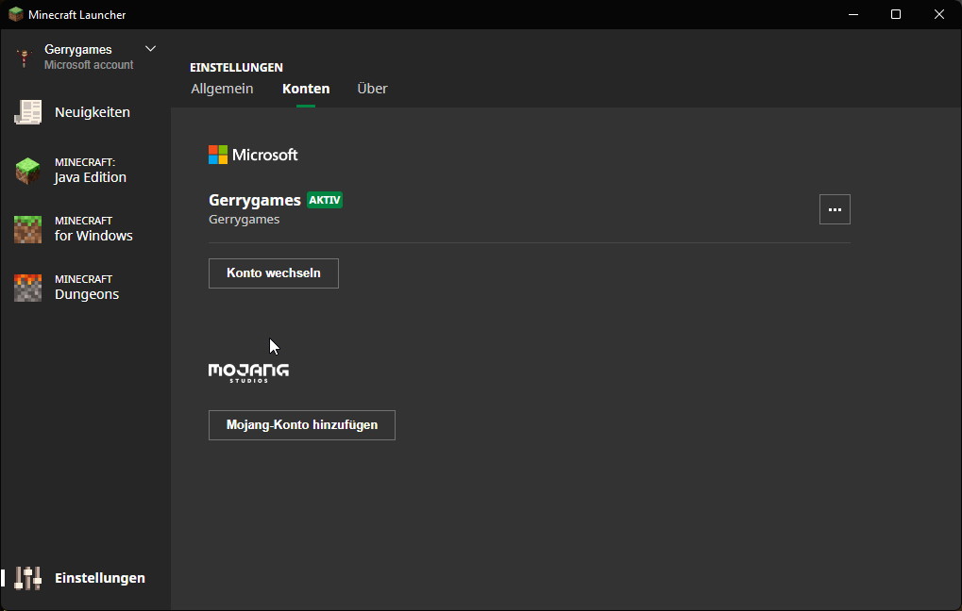Viewport: 962px width, 611px height.
Task: Click the gray Gerrygames subtitle under account name
Action: pyautogui.click(x=245, y=220)
